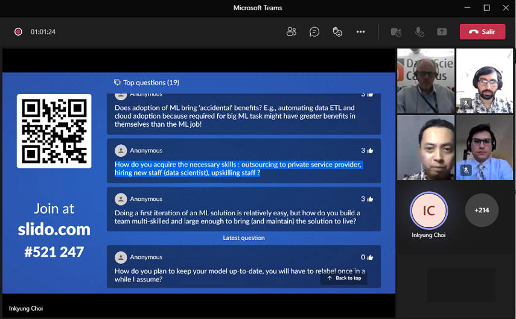Click presenter name Inkyung Choi at bottom left
This screenshot has width=516, height=319.
pos(26,309)
